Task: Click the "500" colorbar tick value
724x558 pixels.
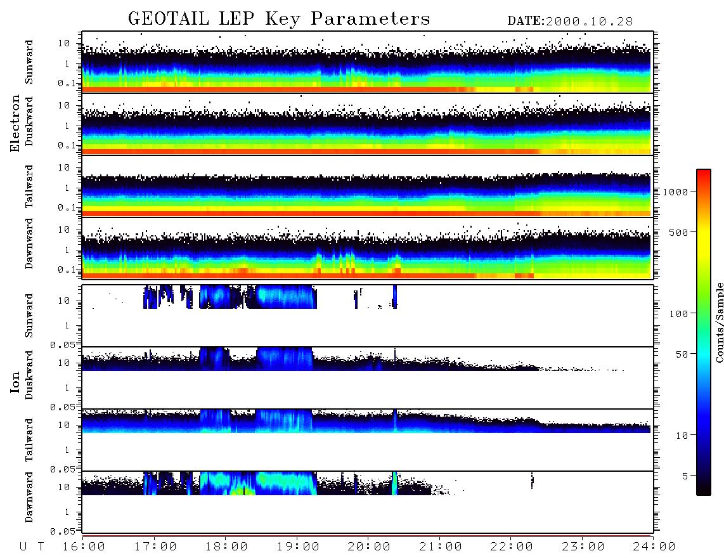Action: pyautogui.click(x=678, y=232)
